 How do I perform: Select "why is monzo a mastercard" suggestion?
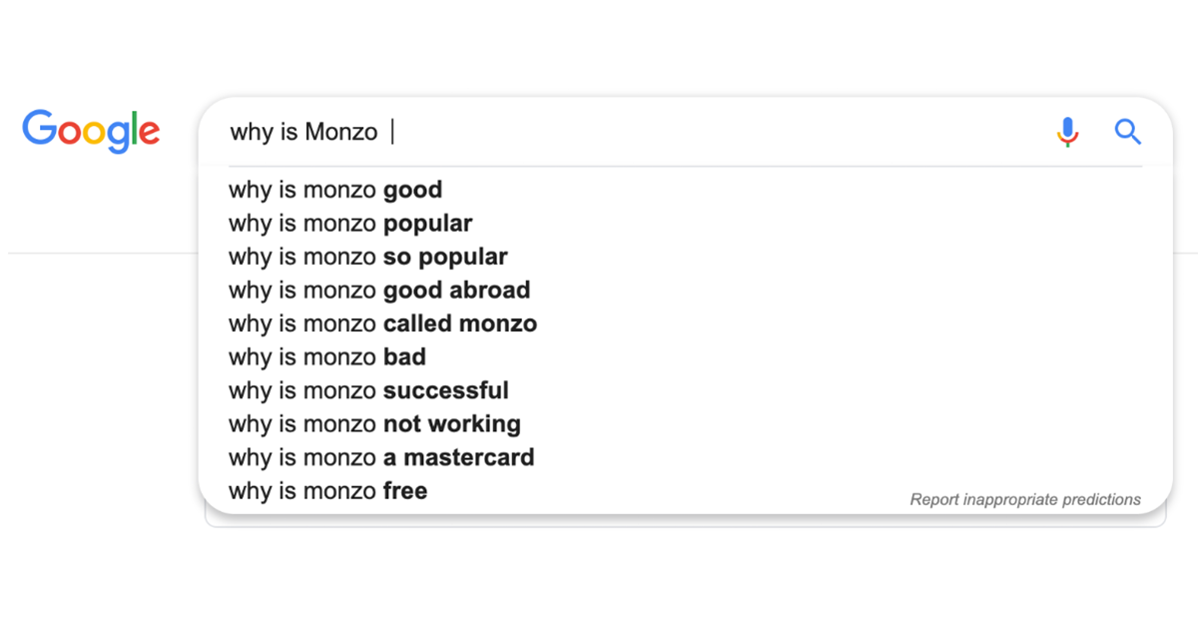coord(382,457)
